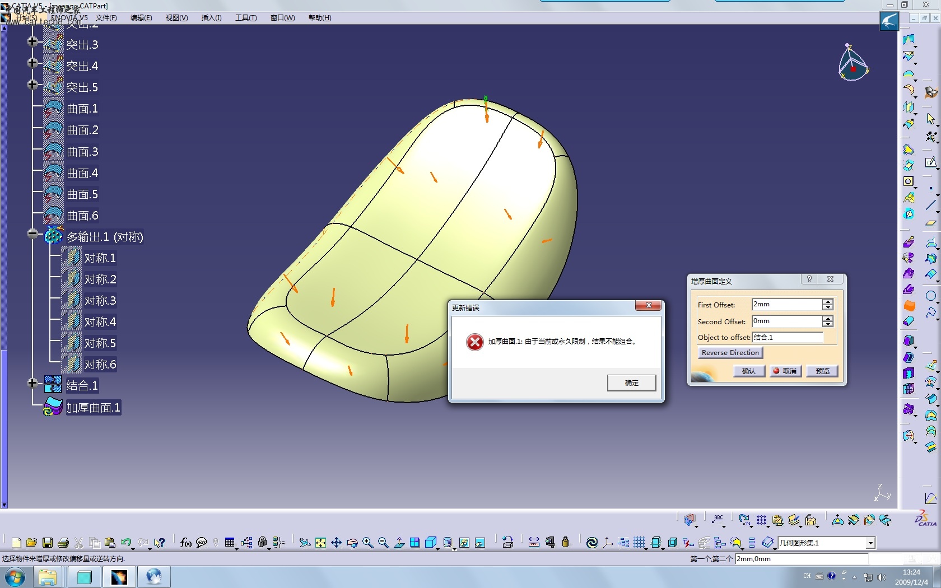Click the volume icon in system tray
This screenshot has width=941, height=588.
[x=882, y=577]
